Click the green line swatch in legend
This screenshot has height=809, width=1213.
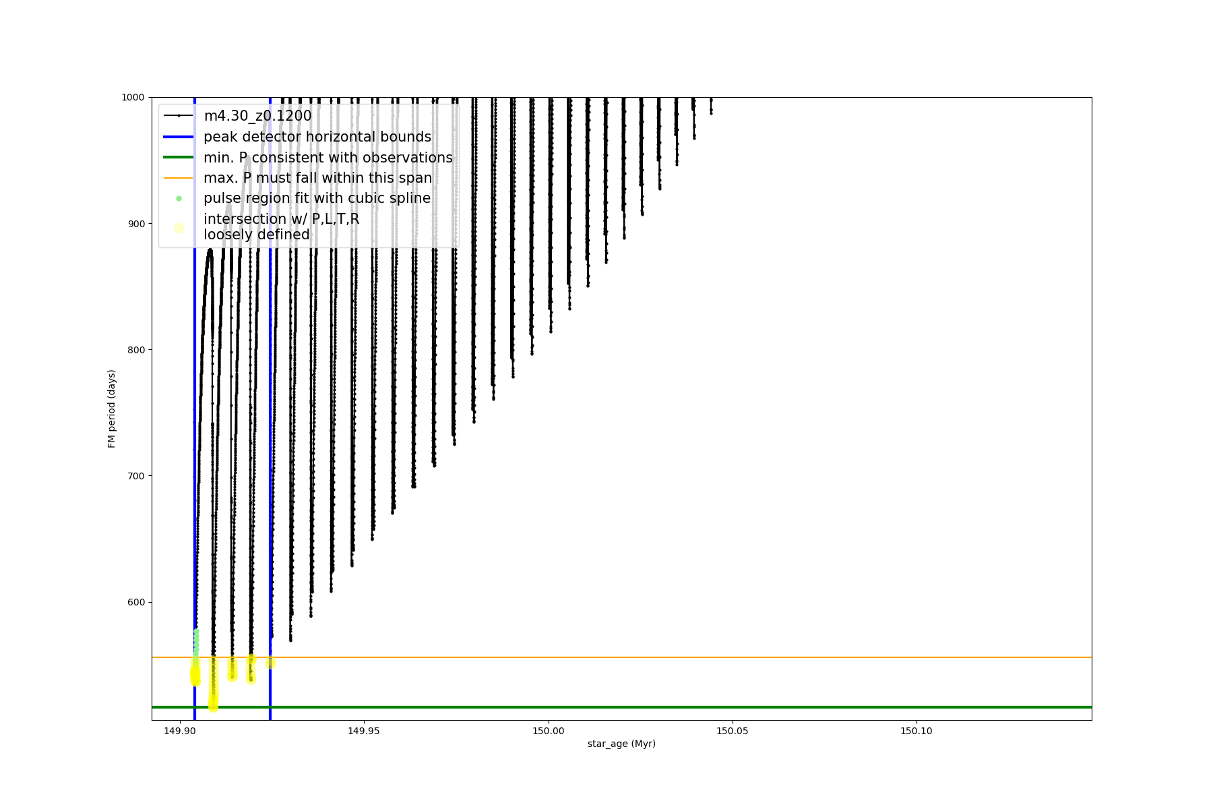click(x=179, y=157)
